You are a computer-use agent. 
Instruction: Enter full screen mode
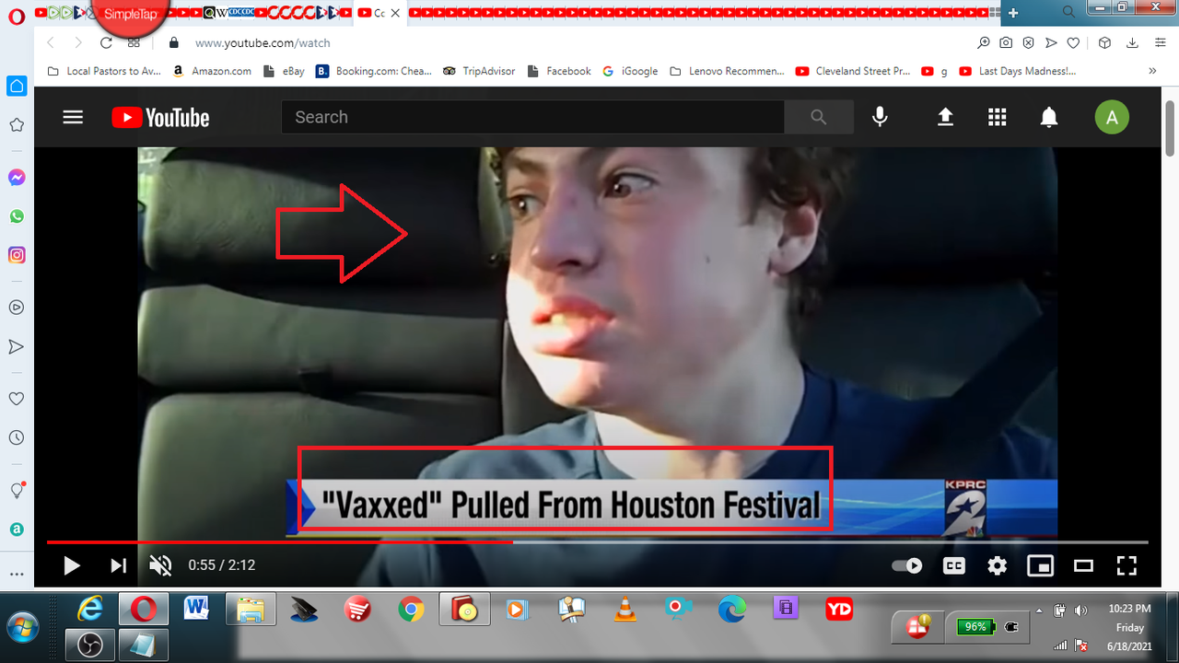coord(1126,565)
